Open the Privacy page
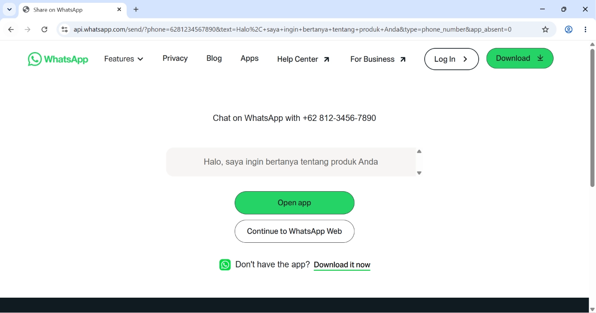The height and width of the screenshot is (313, 596). (175, 58)
